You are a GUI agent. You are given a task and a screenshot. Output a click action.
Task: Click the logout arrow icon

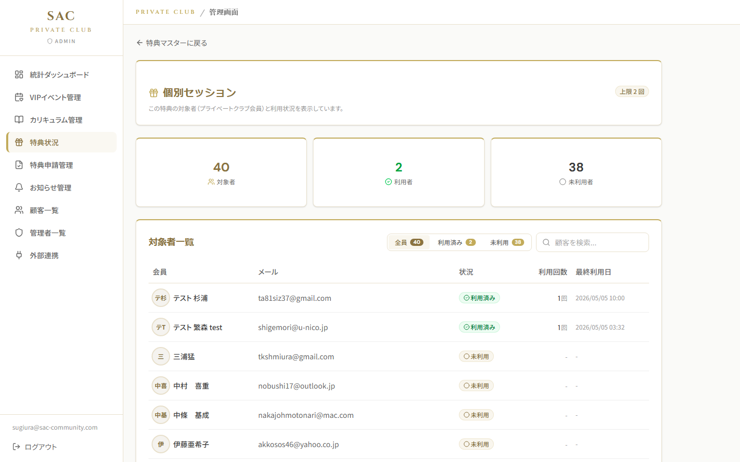[16, 447]
